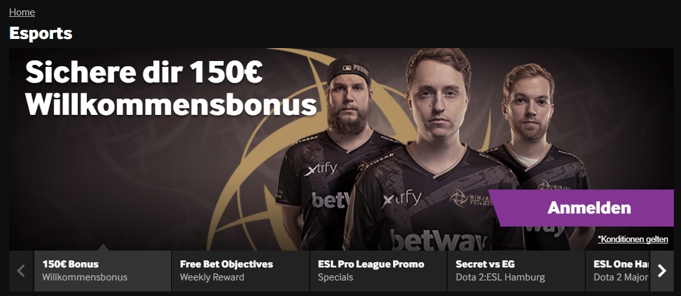Image resolution: width=681 pixels, height=296 pixels.
Task: Show previous promos with left carousel arrow
Action: click(21, 271)
